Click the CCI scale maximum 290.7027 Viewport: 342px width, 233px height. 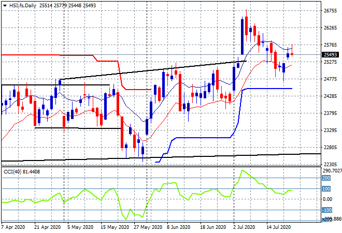[332, 171]
